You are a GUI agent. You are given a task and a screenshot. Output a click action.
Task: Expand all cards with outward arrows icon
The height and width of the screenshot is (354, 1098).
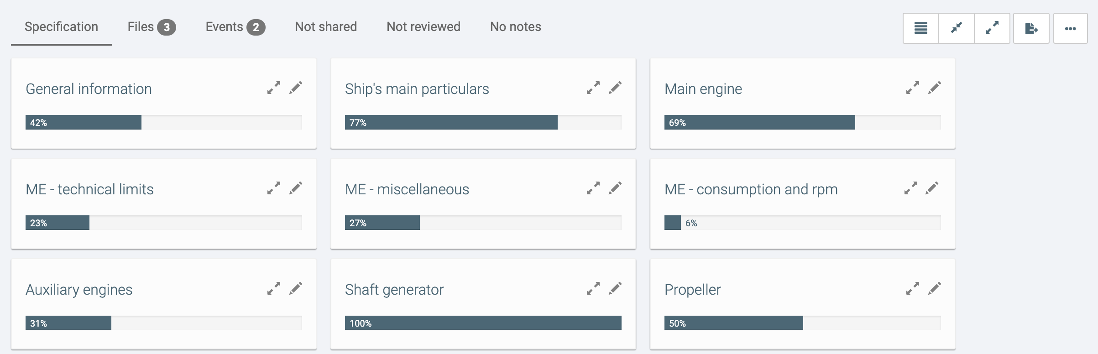(992, 28)
